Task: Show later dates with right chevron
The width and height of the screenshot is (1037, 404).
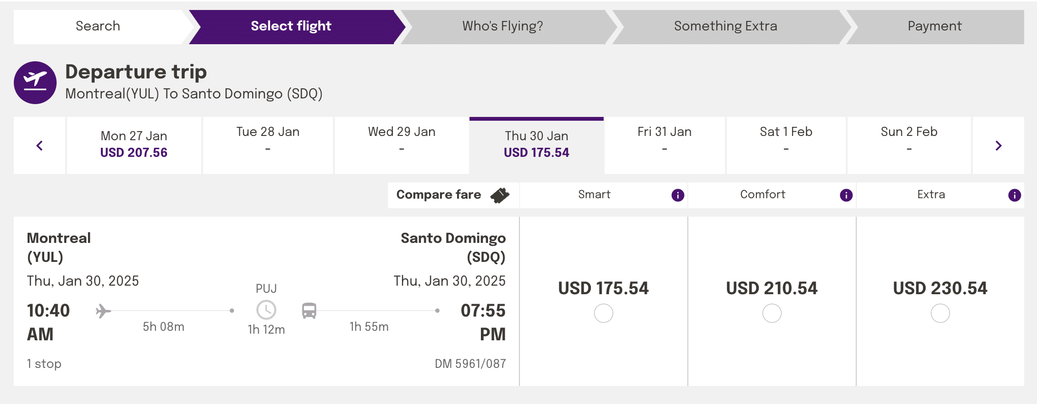Action: [998, 145]
